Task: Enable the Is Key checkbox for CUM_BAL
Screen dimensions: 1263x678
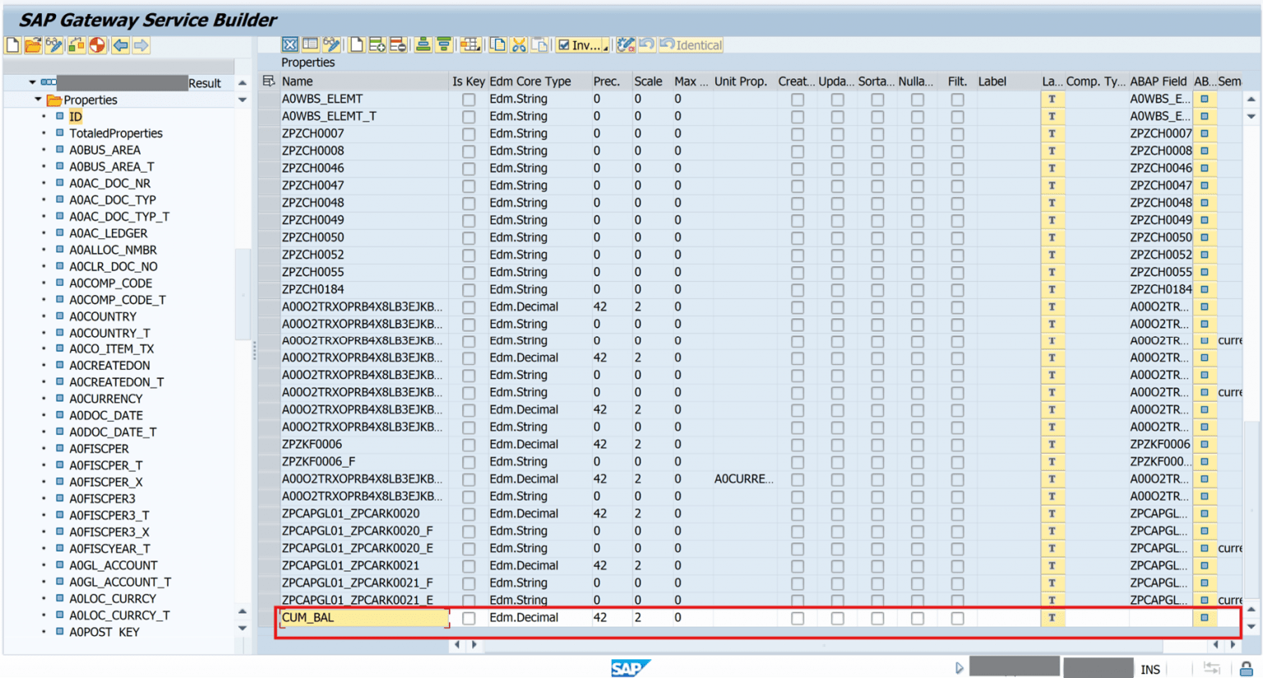Action: [469, 617]
